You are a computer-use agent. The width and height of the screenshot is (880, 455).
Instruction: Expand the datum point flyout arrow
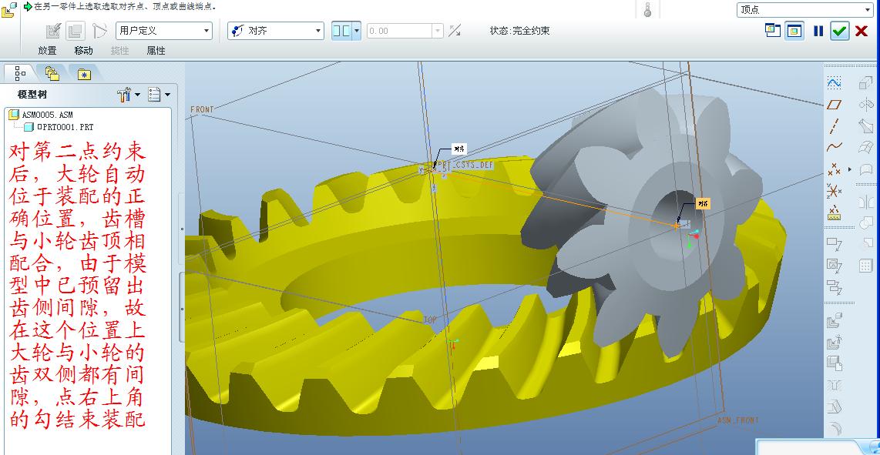[850, 169]
